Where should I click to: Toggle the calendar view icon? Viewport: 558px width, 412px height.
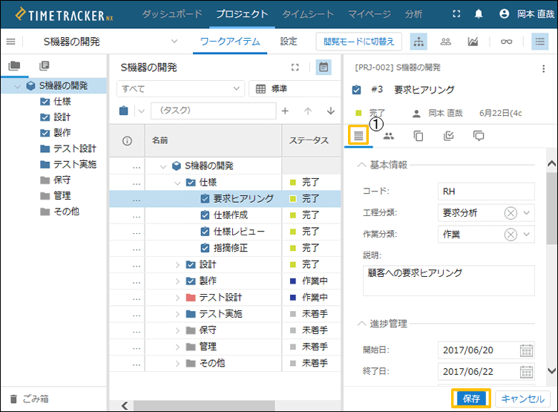pyautogui.click(x=324, y=67)
